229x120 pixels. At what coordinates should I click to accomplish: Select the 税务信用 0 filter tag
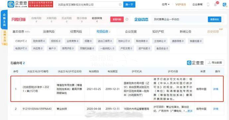click(x=39, y=41)
